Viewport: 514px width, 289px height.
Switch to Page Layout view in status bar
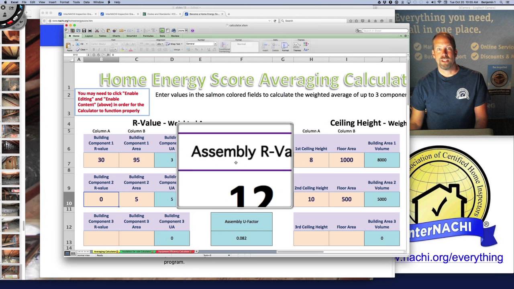73,253
